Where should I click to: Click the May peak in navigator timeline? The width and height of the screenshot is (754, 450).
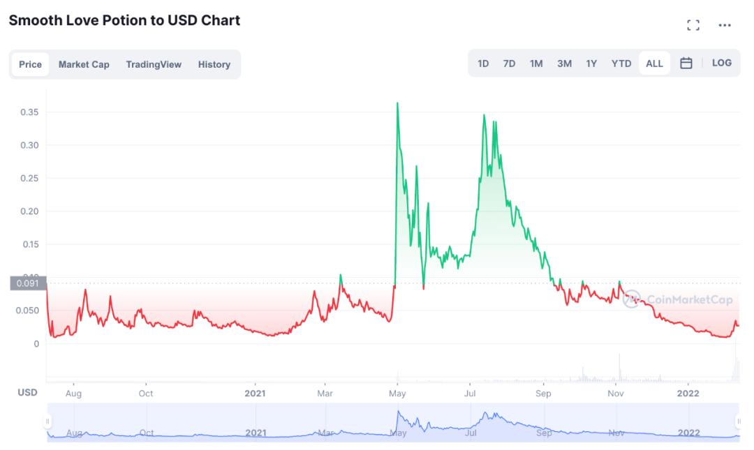point(398,413)
